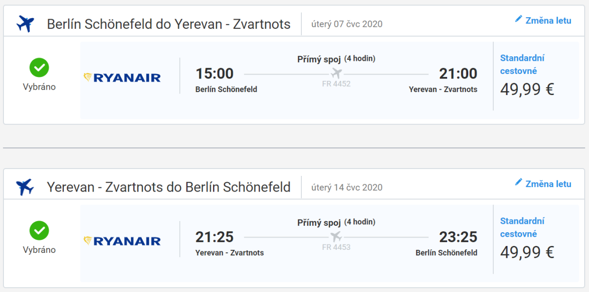This screenshot has height=292, width=589.
Task: Toggle the green Vybráno checkmark for the return flight
Action: (x=39, y=231)
